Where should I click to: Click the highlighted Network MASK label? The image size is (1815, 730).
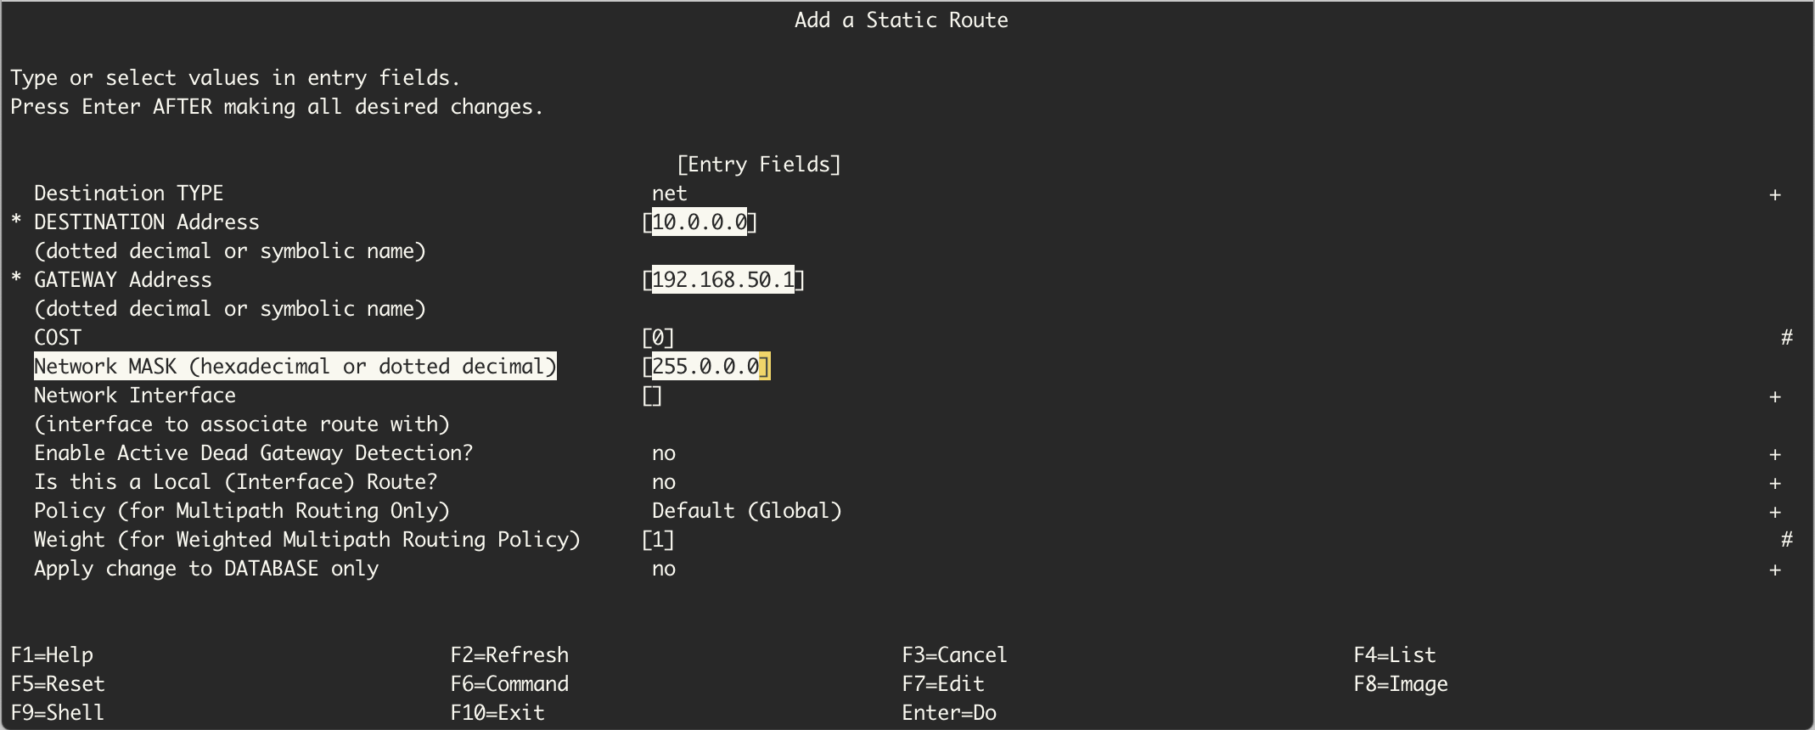pyautogui.click(x=295, y=367)
